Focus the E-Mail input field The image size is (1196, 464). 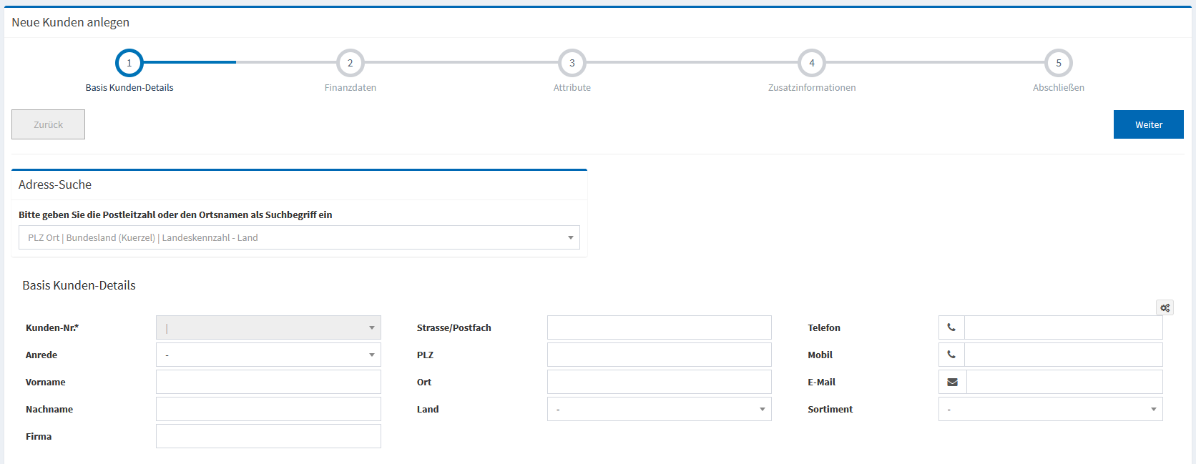point(1064,382)
